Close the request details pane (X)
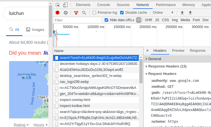The height and width of the screenshot is (127, 211). point(147,51)
